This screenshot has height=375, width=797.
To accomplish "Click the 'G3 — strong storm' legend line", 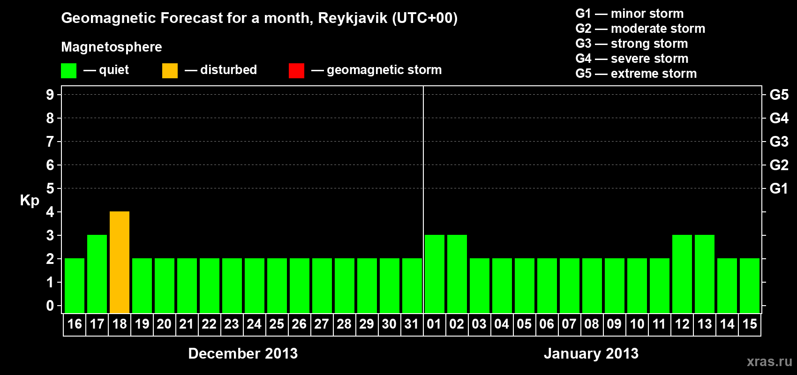I will point(632,44).
